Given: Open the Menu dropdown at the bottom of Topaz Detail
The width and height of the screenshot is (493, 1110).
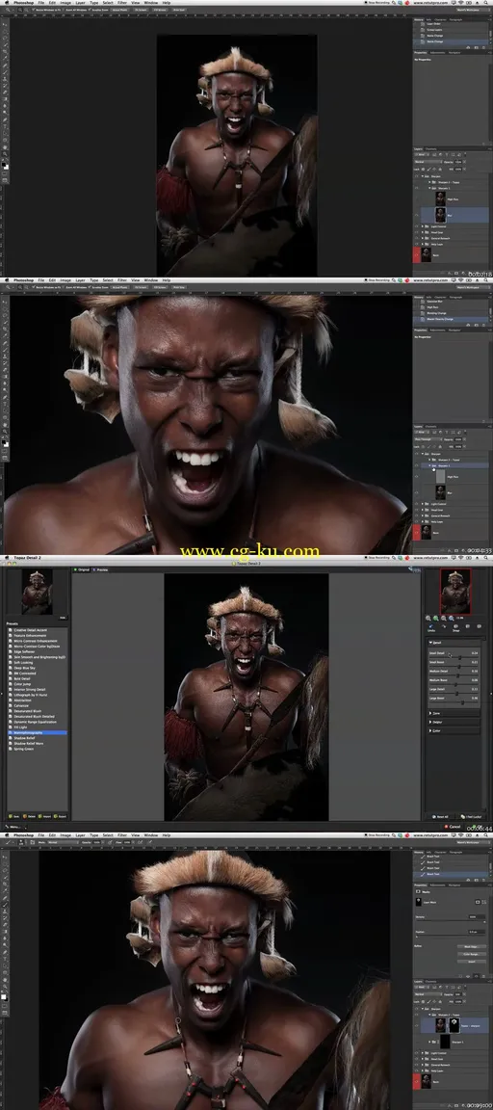Looking at the screenshot, I should pyautogui.click(x=15, y=827).
